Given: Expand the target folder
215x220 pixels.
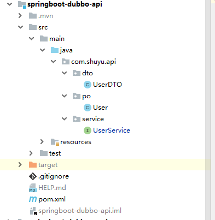Looking at the screenshot, I should [x=20, y=165].
